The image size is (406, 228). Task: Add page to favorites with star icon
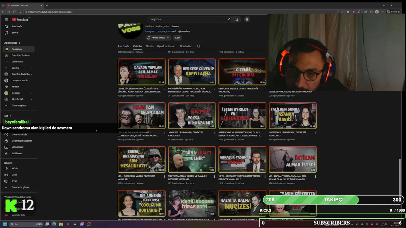click(x=342, y=12)
